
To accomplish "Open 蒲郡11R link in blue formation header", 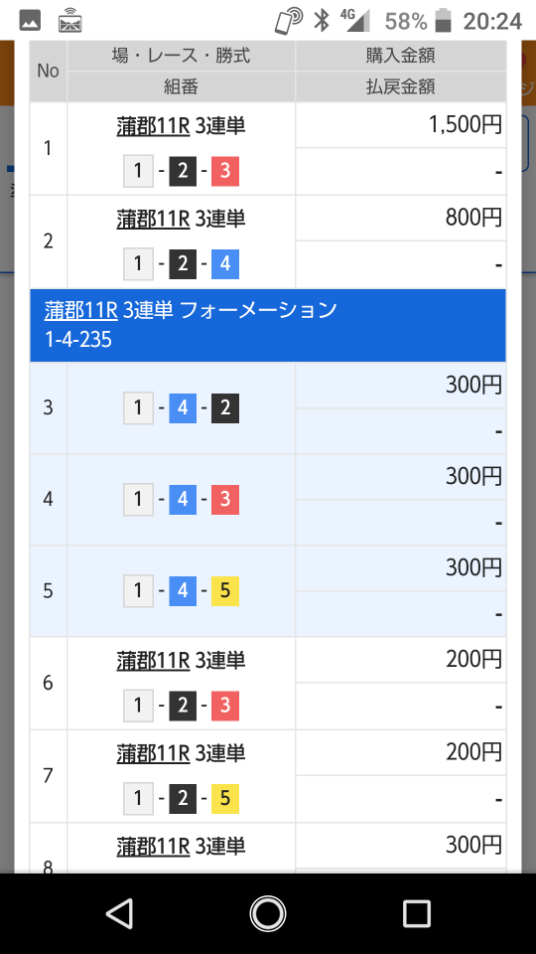I will 80,310.
